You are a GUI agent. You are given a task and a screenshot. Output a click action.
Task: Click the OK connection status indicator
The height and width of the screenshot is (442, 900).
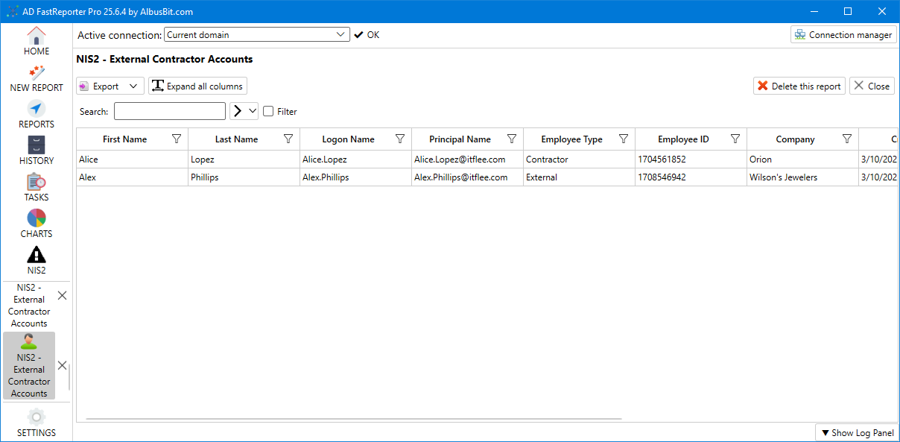[x=367, y=35]
